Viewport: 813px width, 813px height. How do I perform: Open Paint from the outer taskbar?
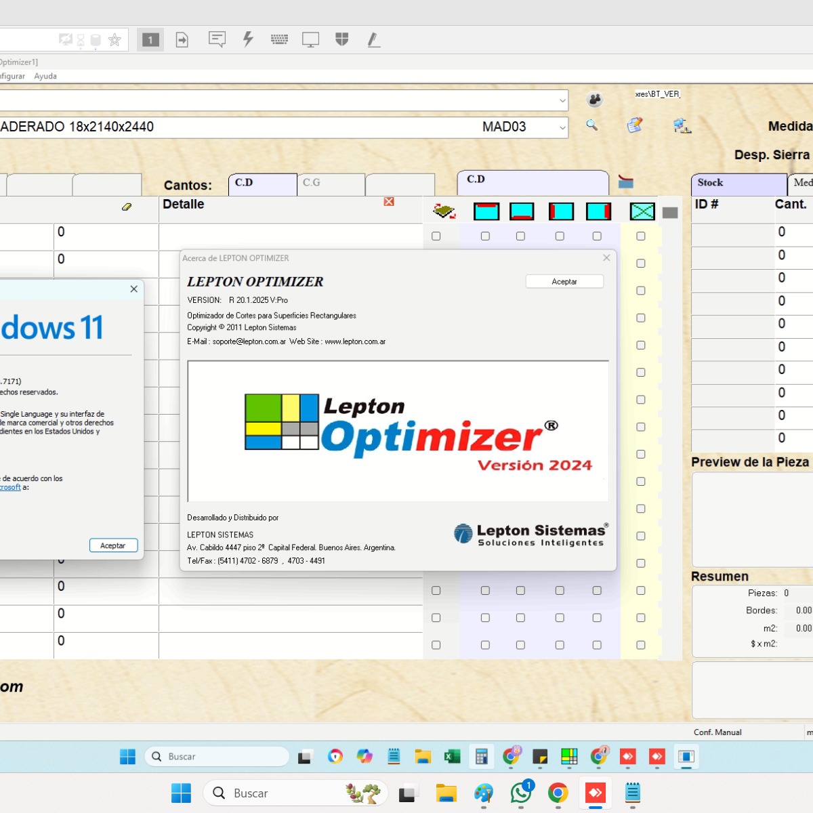(484, 793)
